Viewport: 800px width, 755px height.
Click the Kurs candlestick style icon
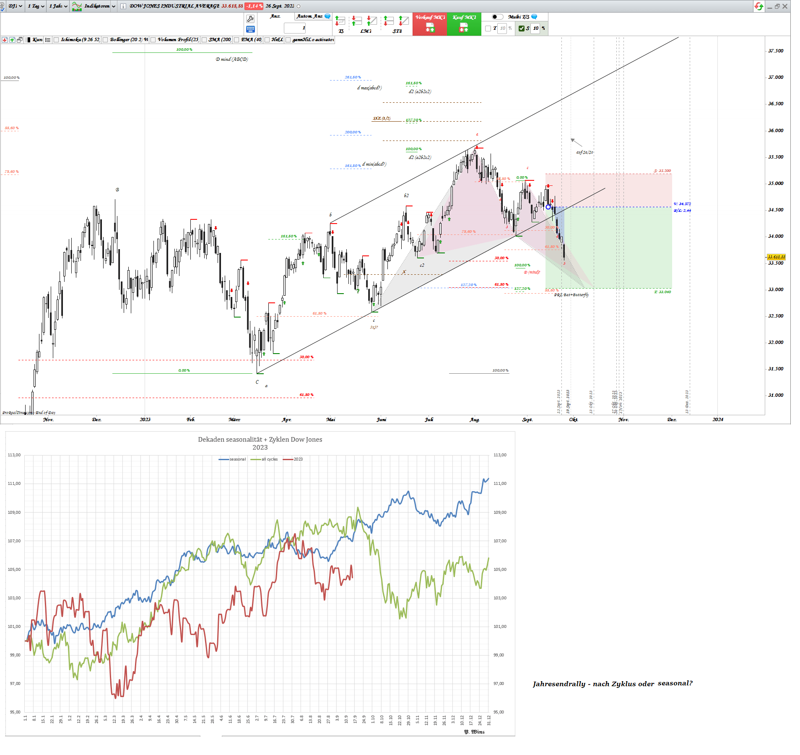[x=29, y=40]
